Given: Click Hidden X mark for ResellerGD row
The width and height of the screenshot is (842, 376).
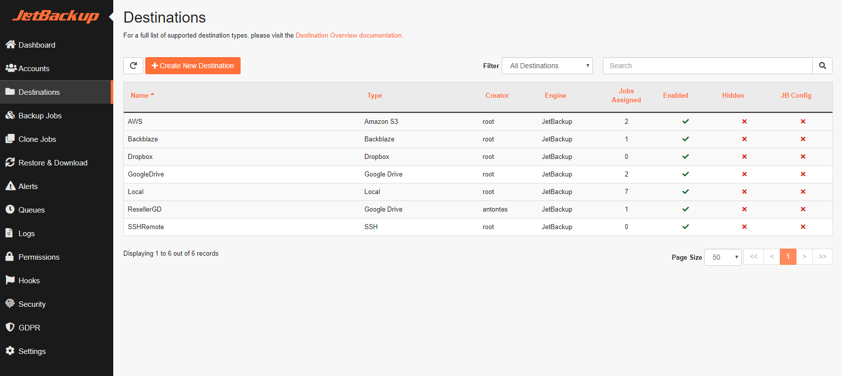Looking at the screenshot, I should point(744,209).
